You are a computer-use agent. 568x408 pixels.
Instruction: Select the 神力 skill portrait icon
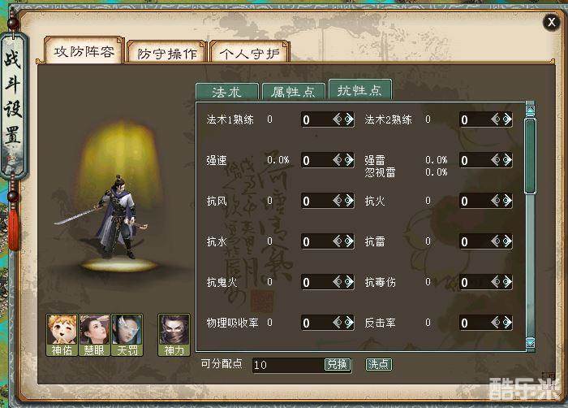click(x=174, y=335)
